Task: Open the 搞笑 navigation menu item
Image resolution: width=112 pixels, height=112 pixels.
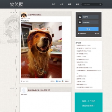Action: pyautogui.click(x=70, y=4)
